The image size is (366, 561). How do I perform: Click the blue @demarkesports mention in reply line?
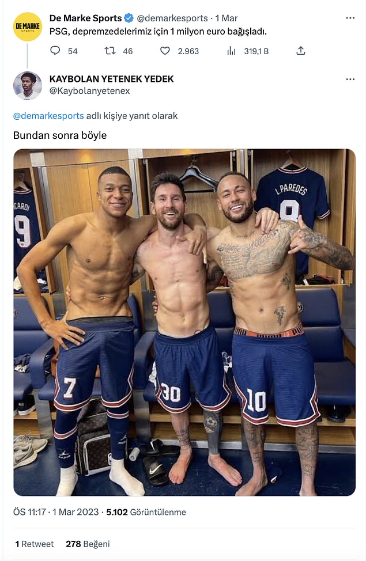pyautogui.click(x=48, y=116)
